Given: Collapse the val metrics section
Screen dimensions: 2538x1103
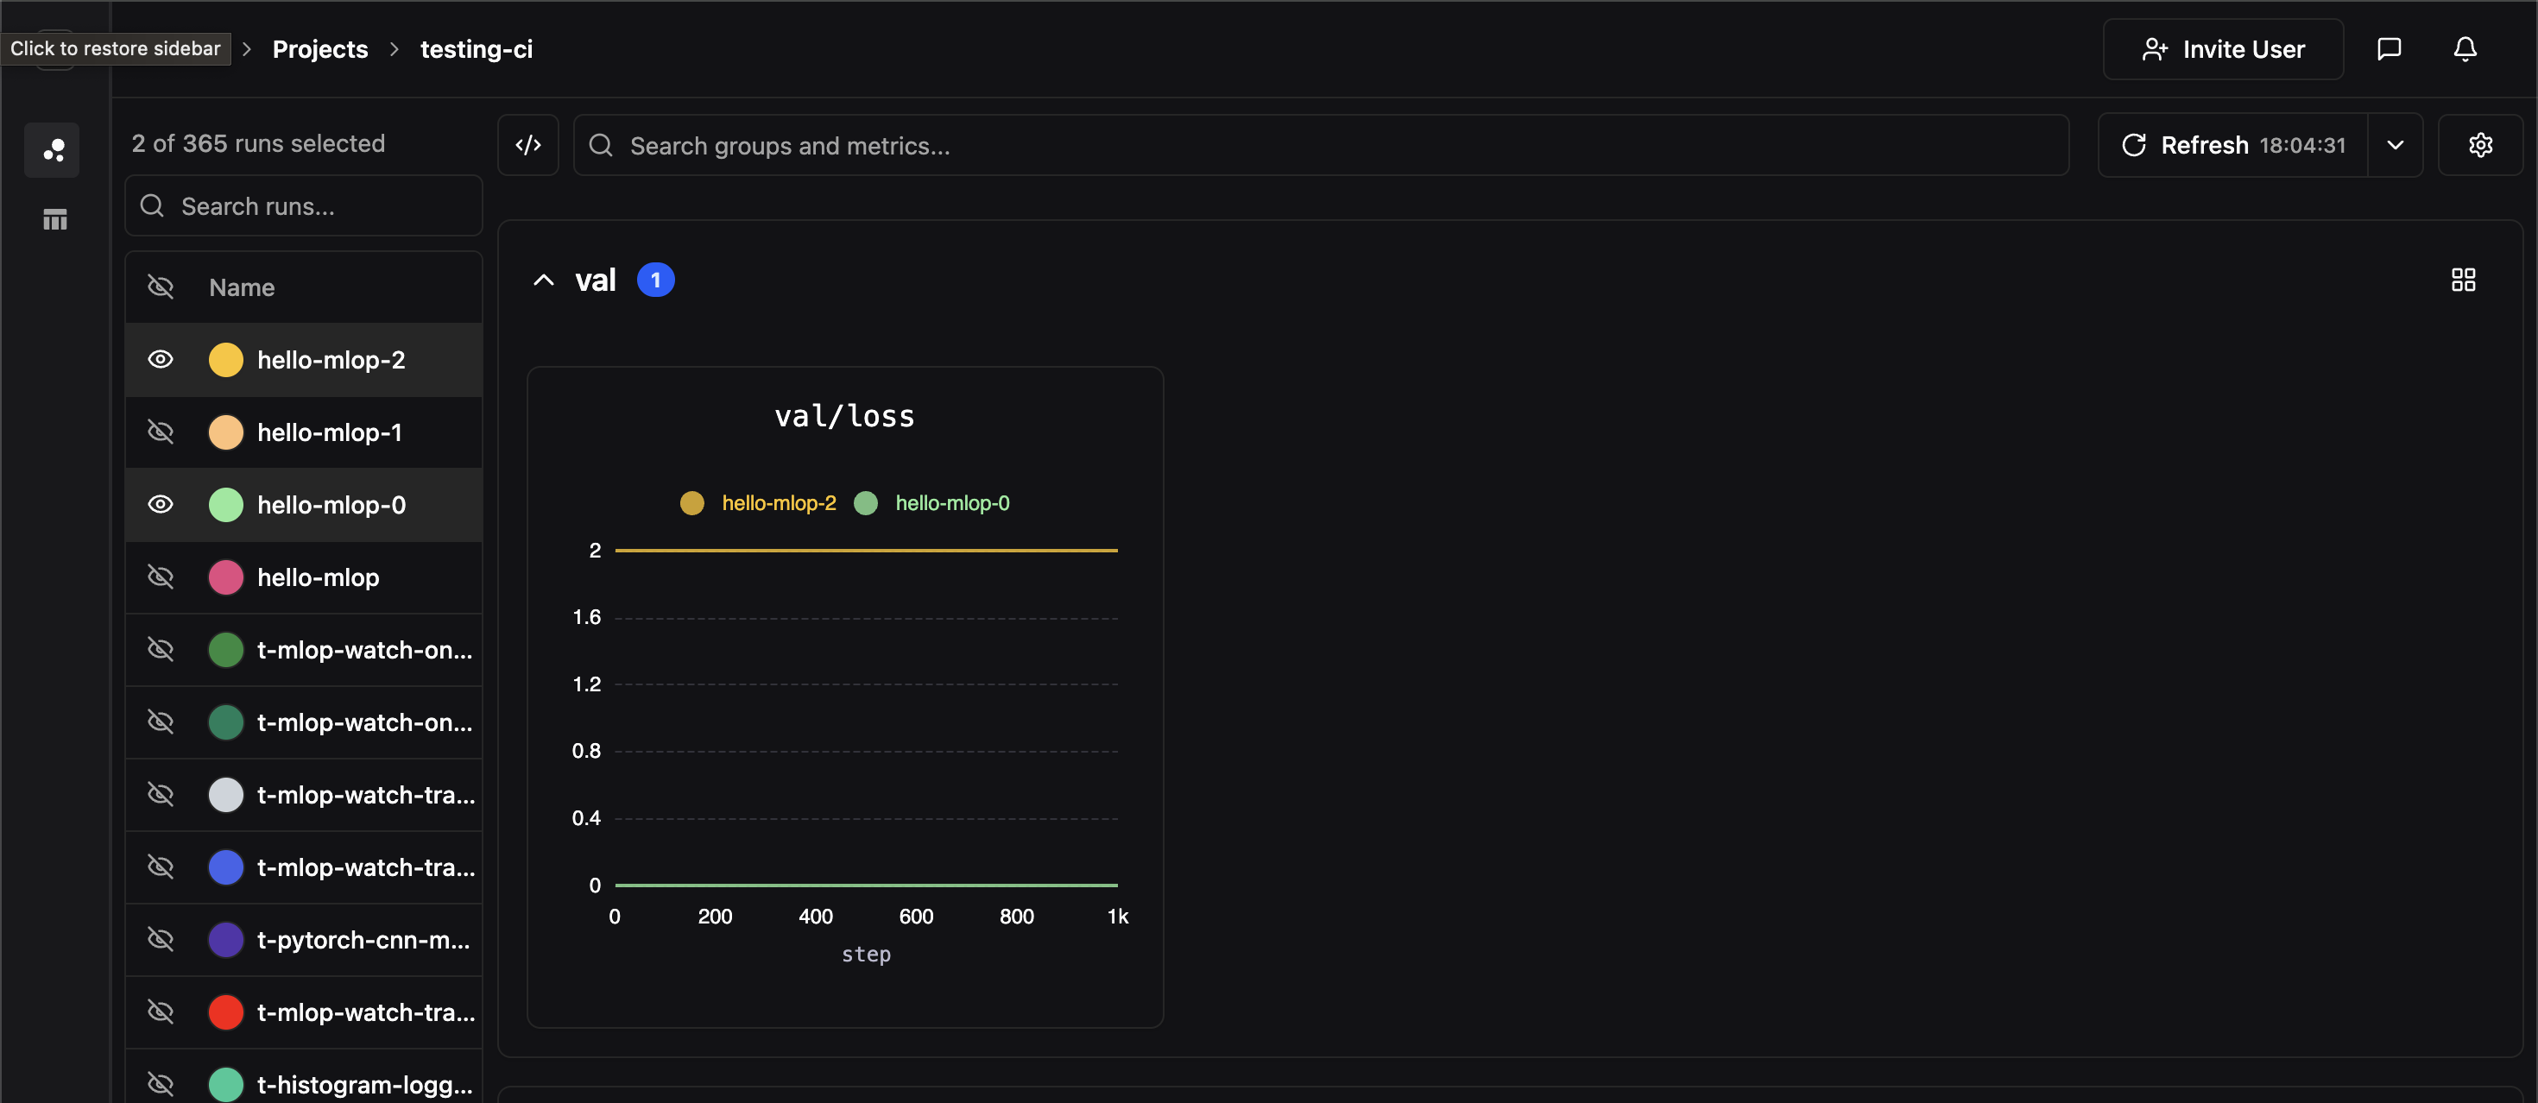Looking at the screenshot, I should [x=543, y=279].
